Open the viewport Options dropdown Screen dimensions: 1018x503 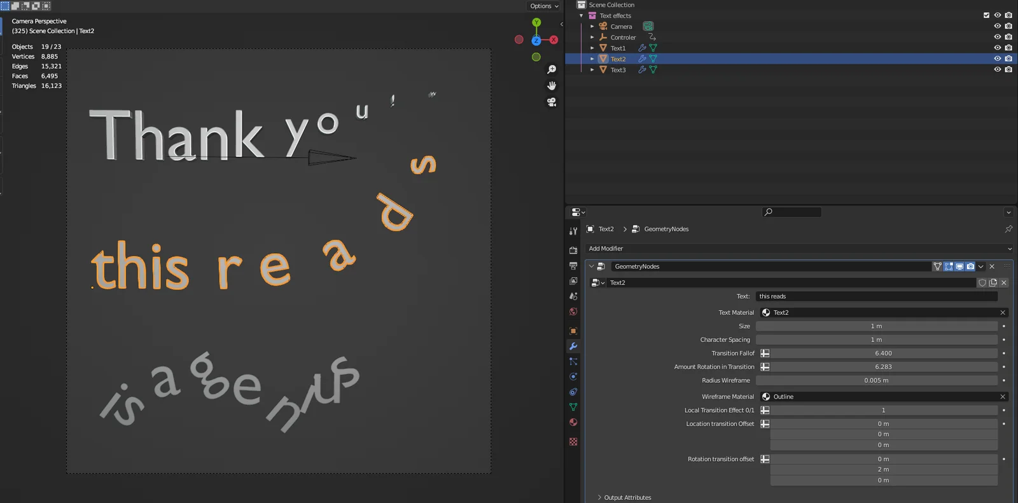(x=544, y=6)
